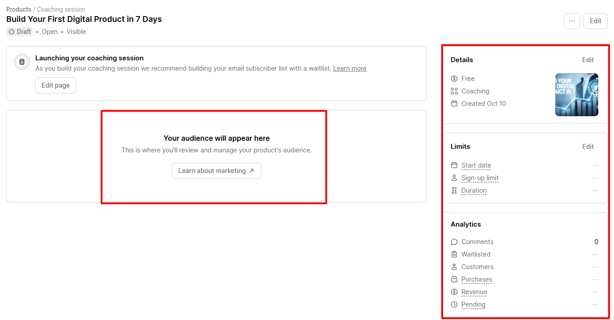Click the dollar icon beside Free
This screenshot has width=614, height=320.
[x=454, y=79]
